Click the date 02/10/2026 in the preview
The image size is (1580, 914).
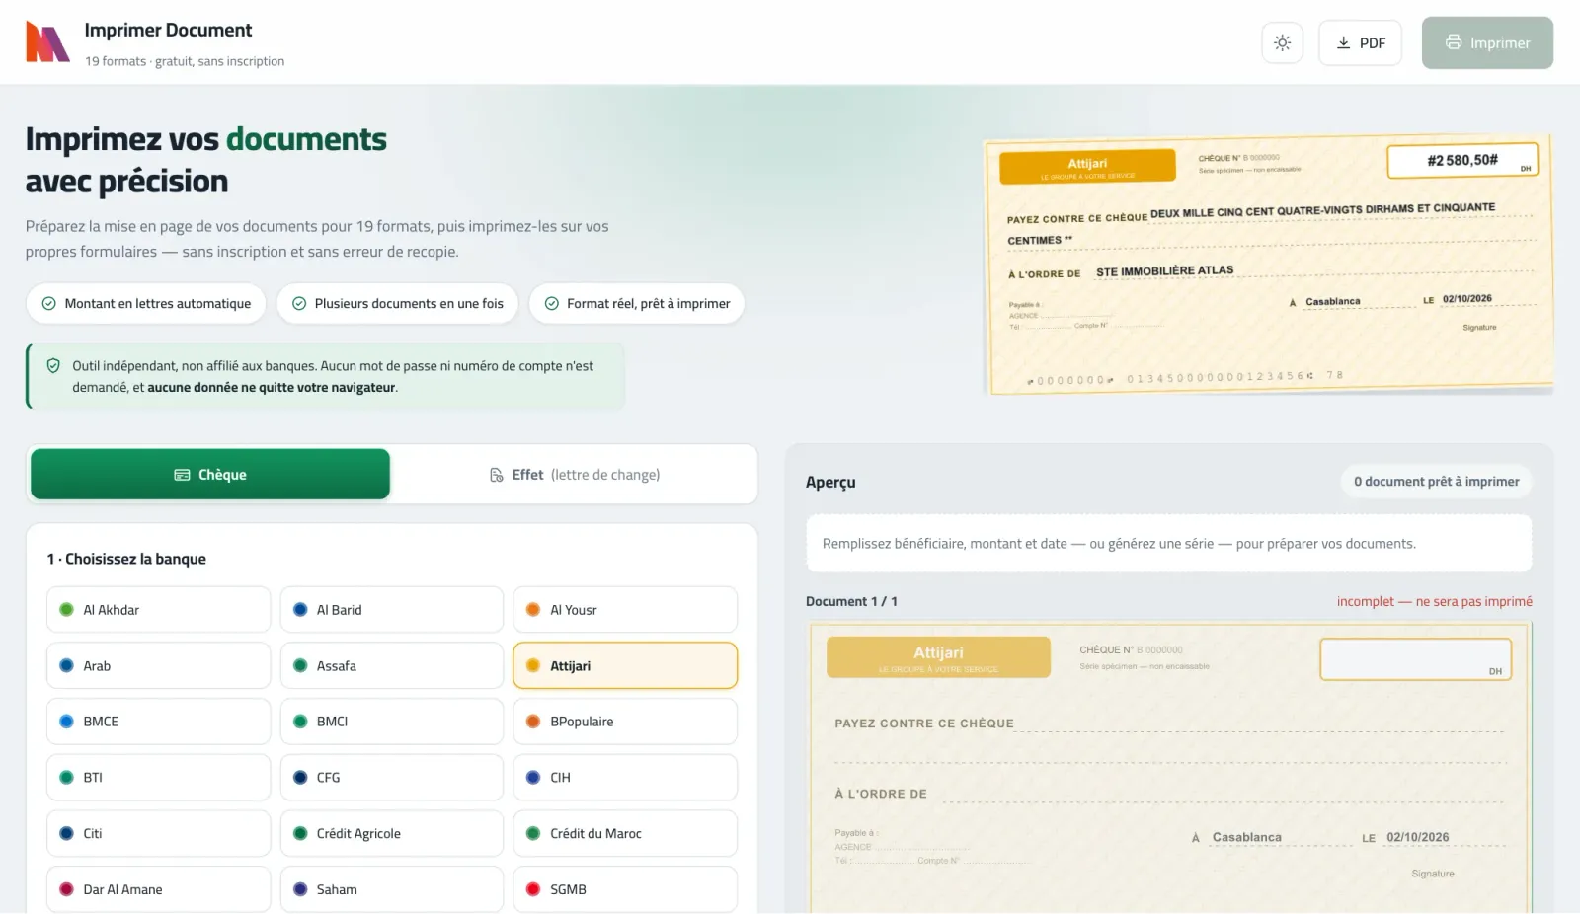[1418, 837]
